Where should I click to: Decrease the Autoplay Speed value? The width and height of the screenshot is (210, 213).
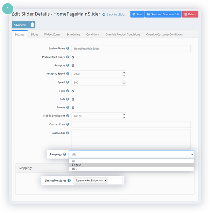(124, 75)
